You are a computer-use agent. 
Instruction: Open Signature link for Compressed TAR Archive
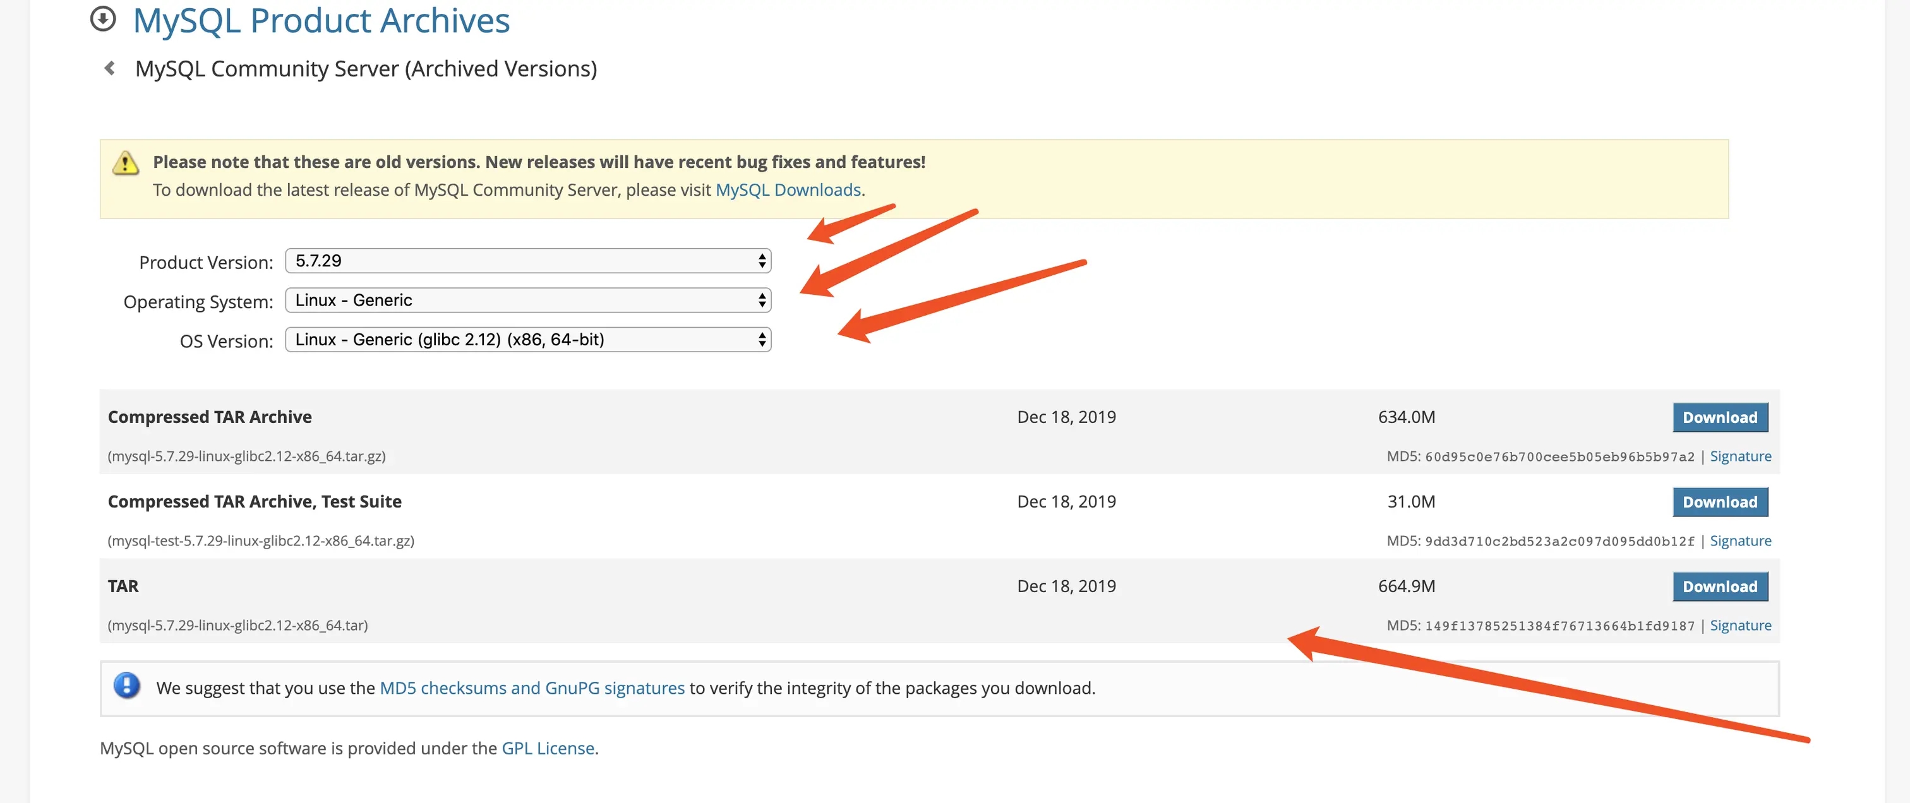(1739, 456)
